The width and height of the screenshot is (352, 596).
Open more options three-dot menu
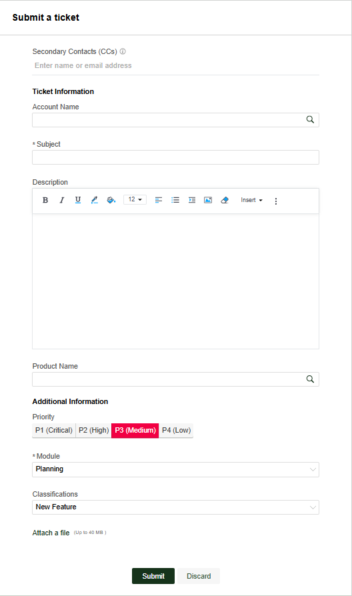point(276,201)
